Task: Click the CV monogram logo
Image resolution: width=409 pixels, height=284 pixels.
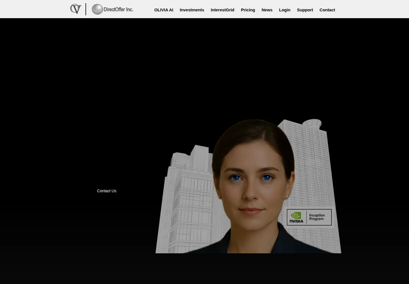Action: [x=76, y=9]
